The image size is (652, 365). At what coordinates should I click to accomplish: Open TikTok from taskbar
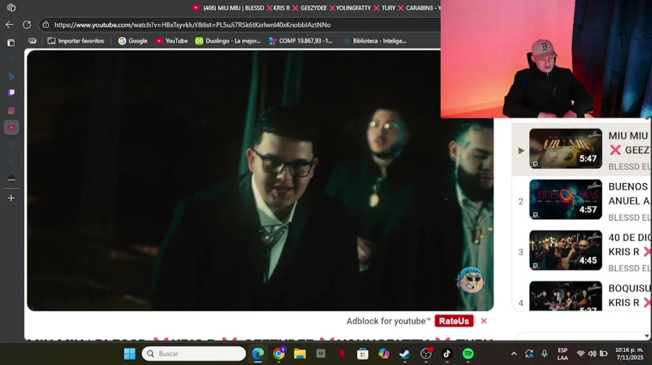(447, 353)
